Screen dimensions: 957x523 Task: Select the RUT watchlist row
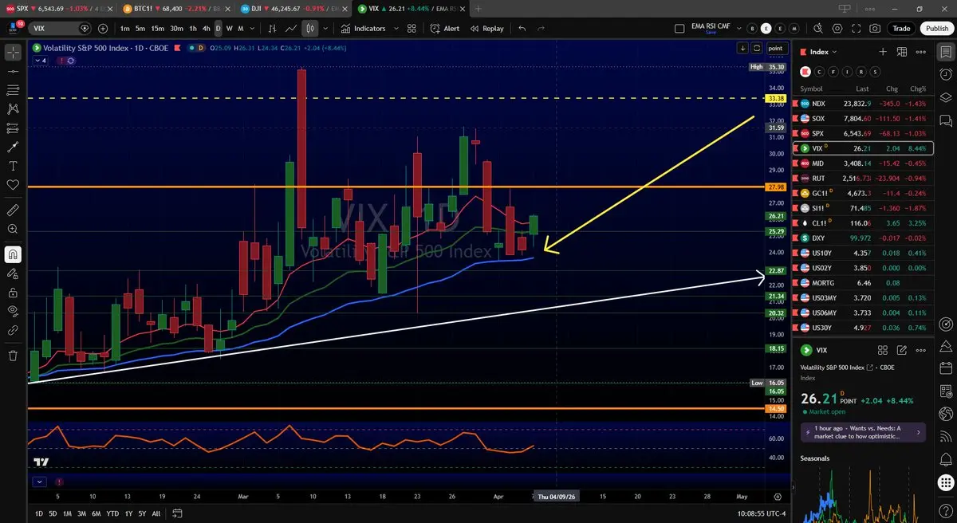click(x=863, y=179)
